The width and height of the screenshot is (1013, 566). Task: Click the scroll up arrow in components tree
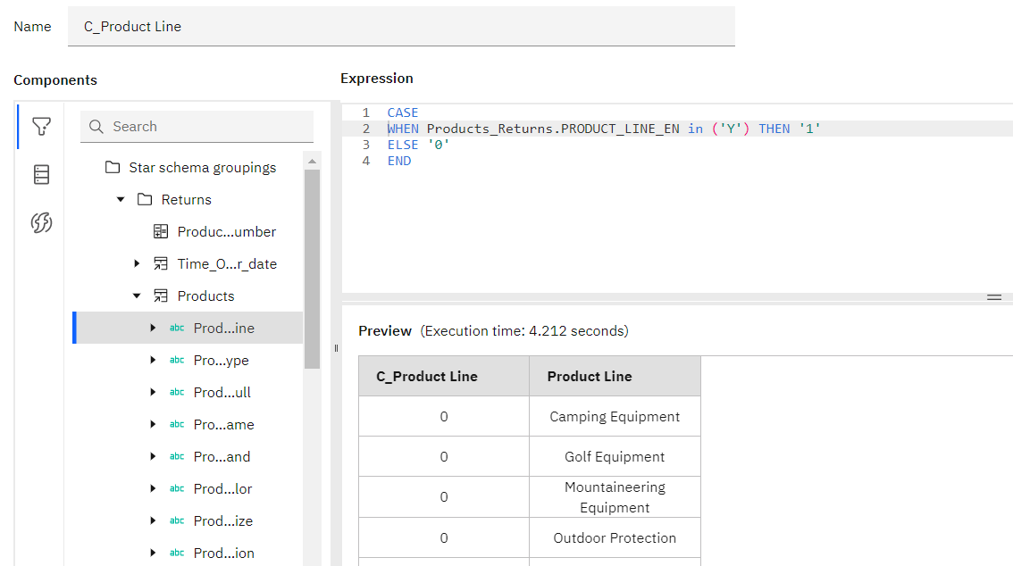point(312,162)
